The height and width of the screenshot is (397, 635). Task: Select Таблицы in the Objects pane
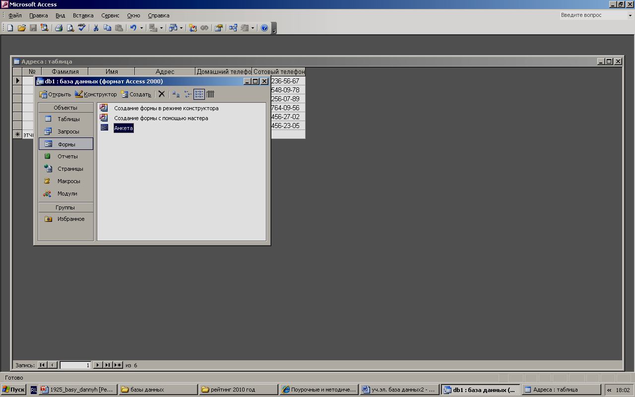coord(65,119)
